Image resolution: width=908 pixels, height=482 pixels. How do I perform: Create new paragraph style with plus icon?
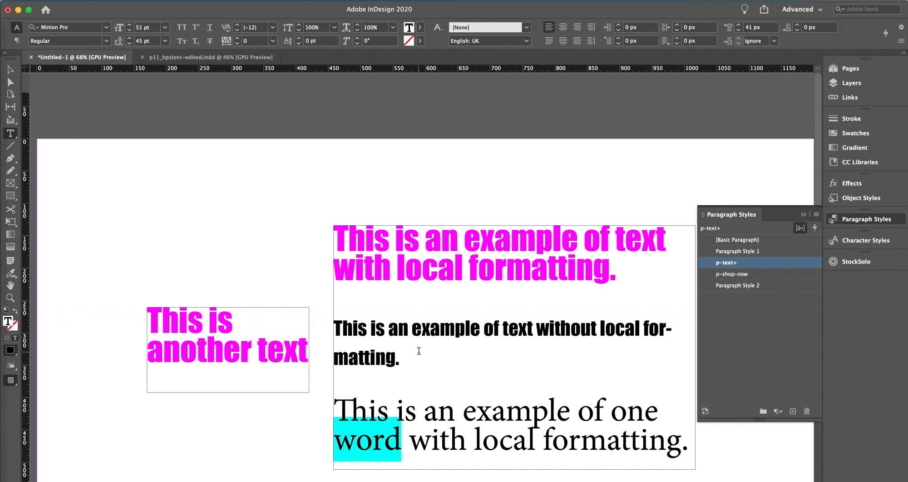pyautogui.click(x=793, y=412)
